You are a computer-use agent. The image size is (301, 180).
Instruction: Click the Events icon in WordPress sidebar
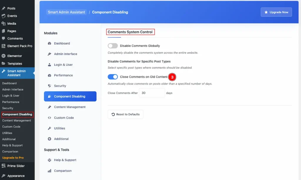[4, 16]
